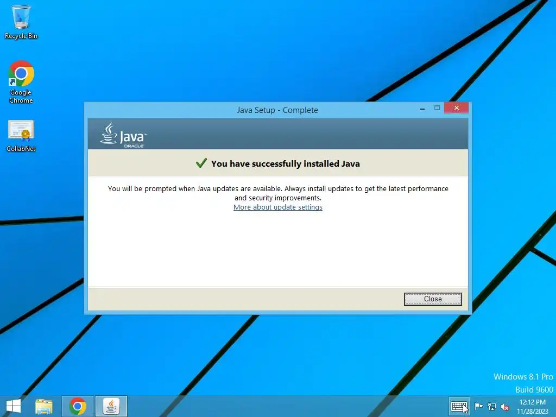Viewport: 556px width, 417px height.
Task: Click the muted volume tray icon
Action: click(505, 407)
